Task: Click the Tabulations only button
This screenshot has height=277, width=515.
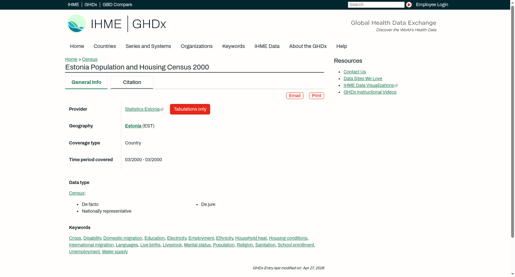Action: [x=190, y=109]
